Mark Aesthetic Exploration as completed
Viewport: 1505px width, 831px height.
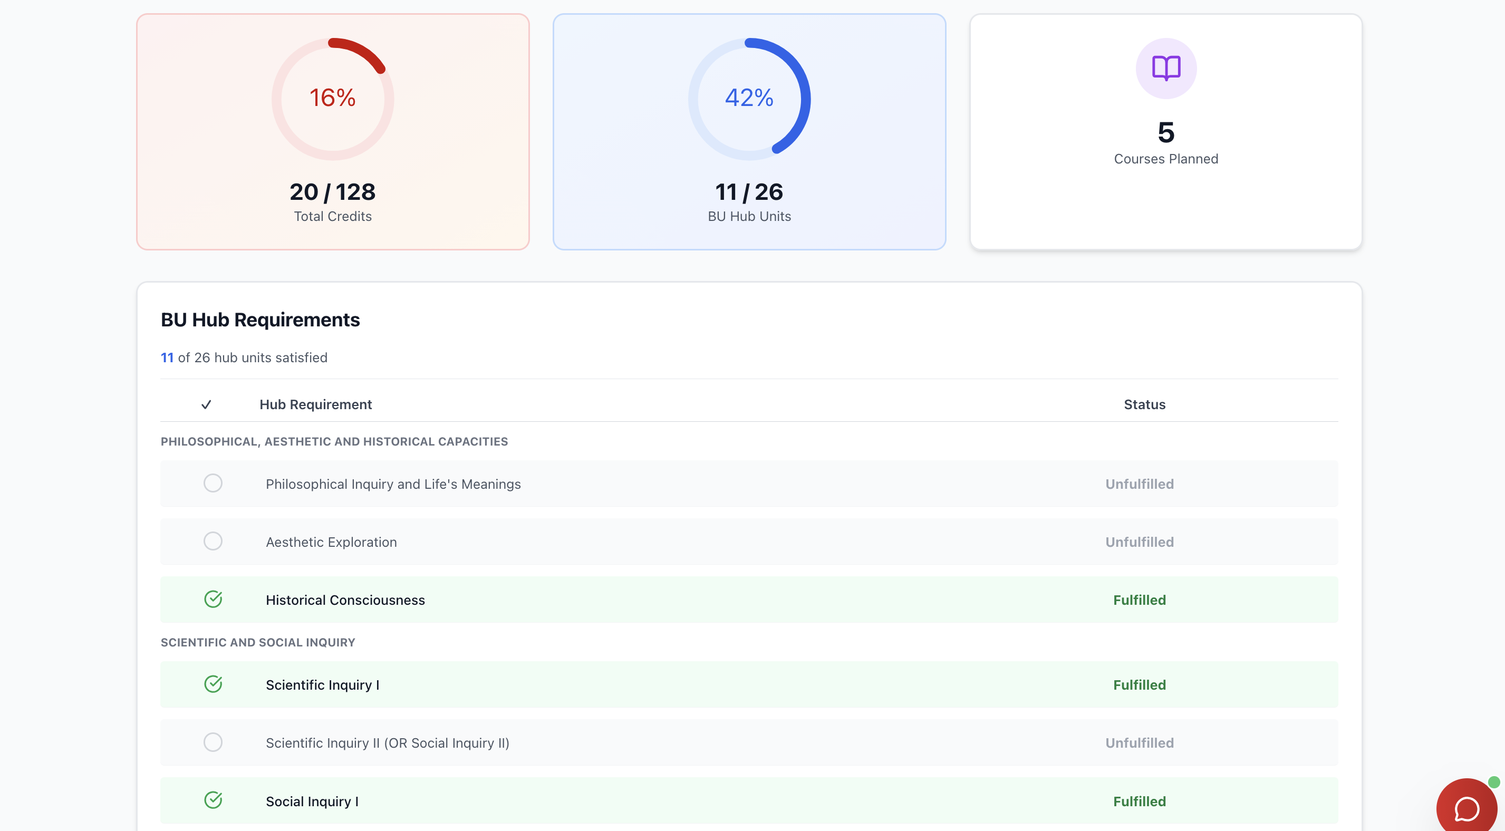pyautogui.click(x=213, y=541)
